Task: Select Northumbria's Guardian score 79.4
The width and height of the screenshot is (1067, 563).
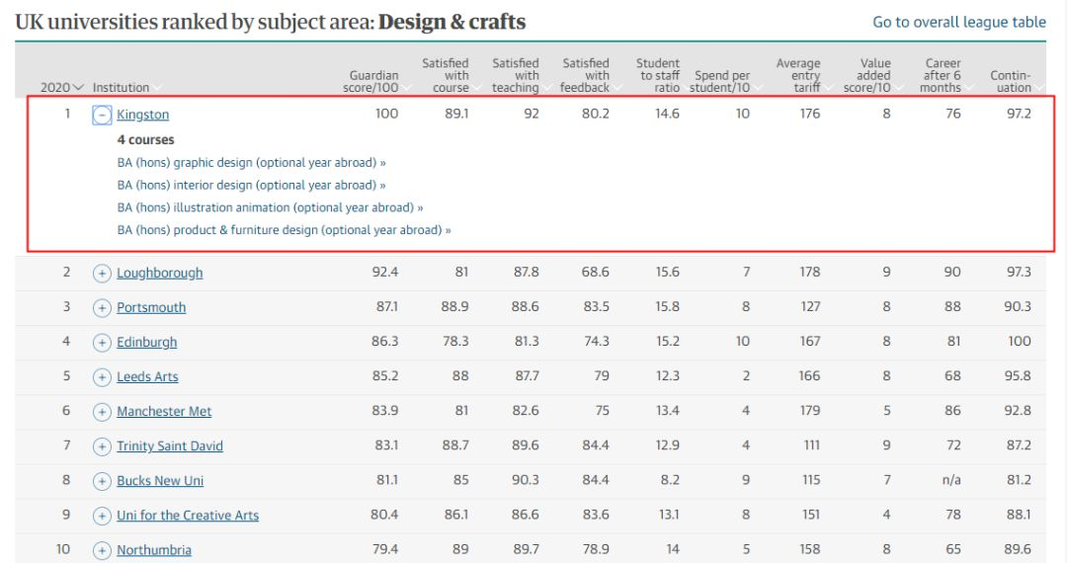Action: point(385,549)
